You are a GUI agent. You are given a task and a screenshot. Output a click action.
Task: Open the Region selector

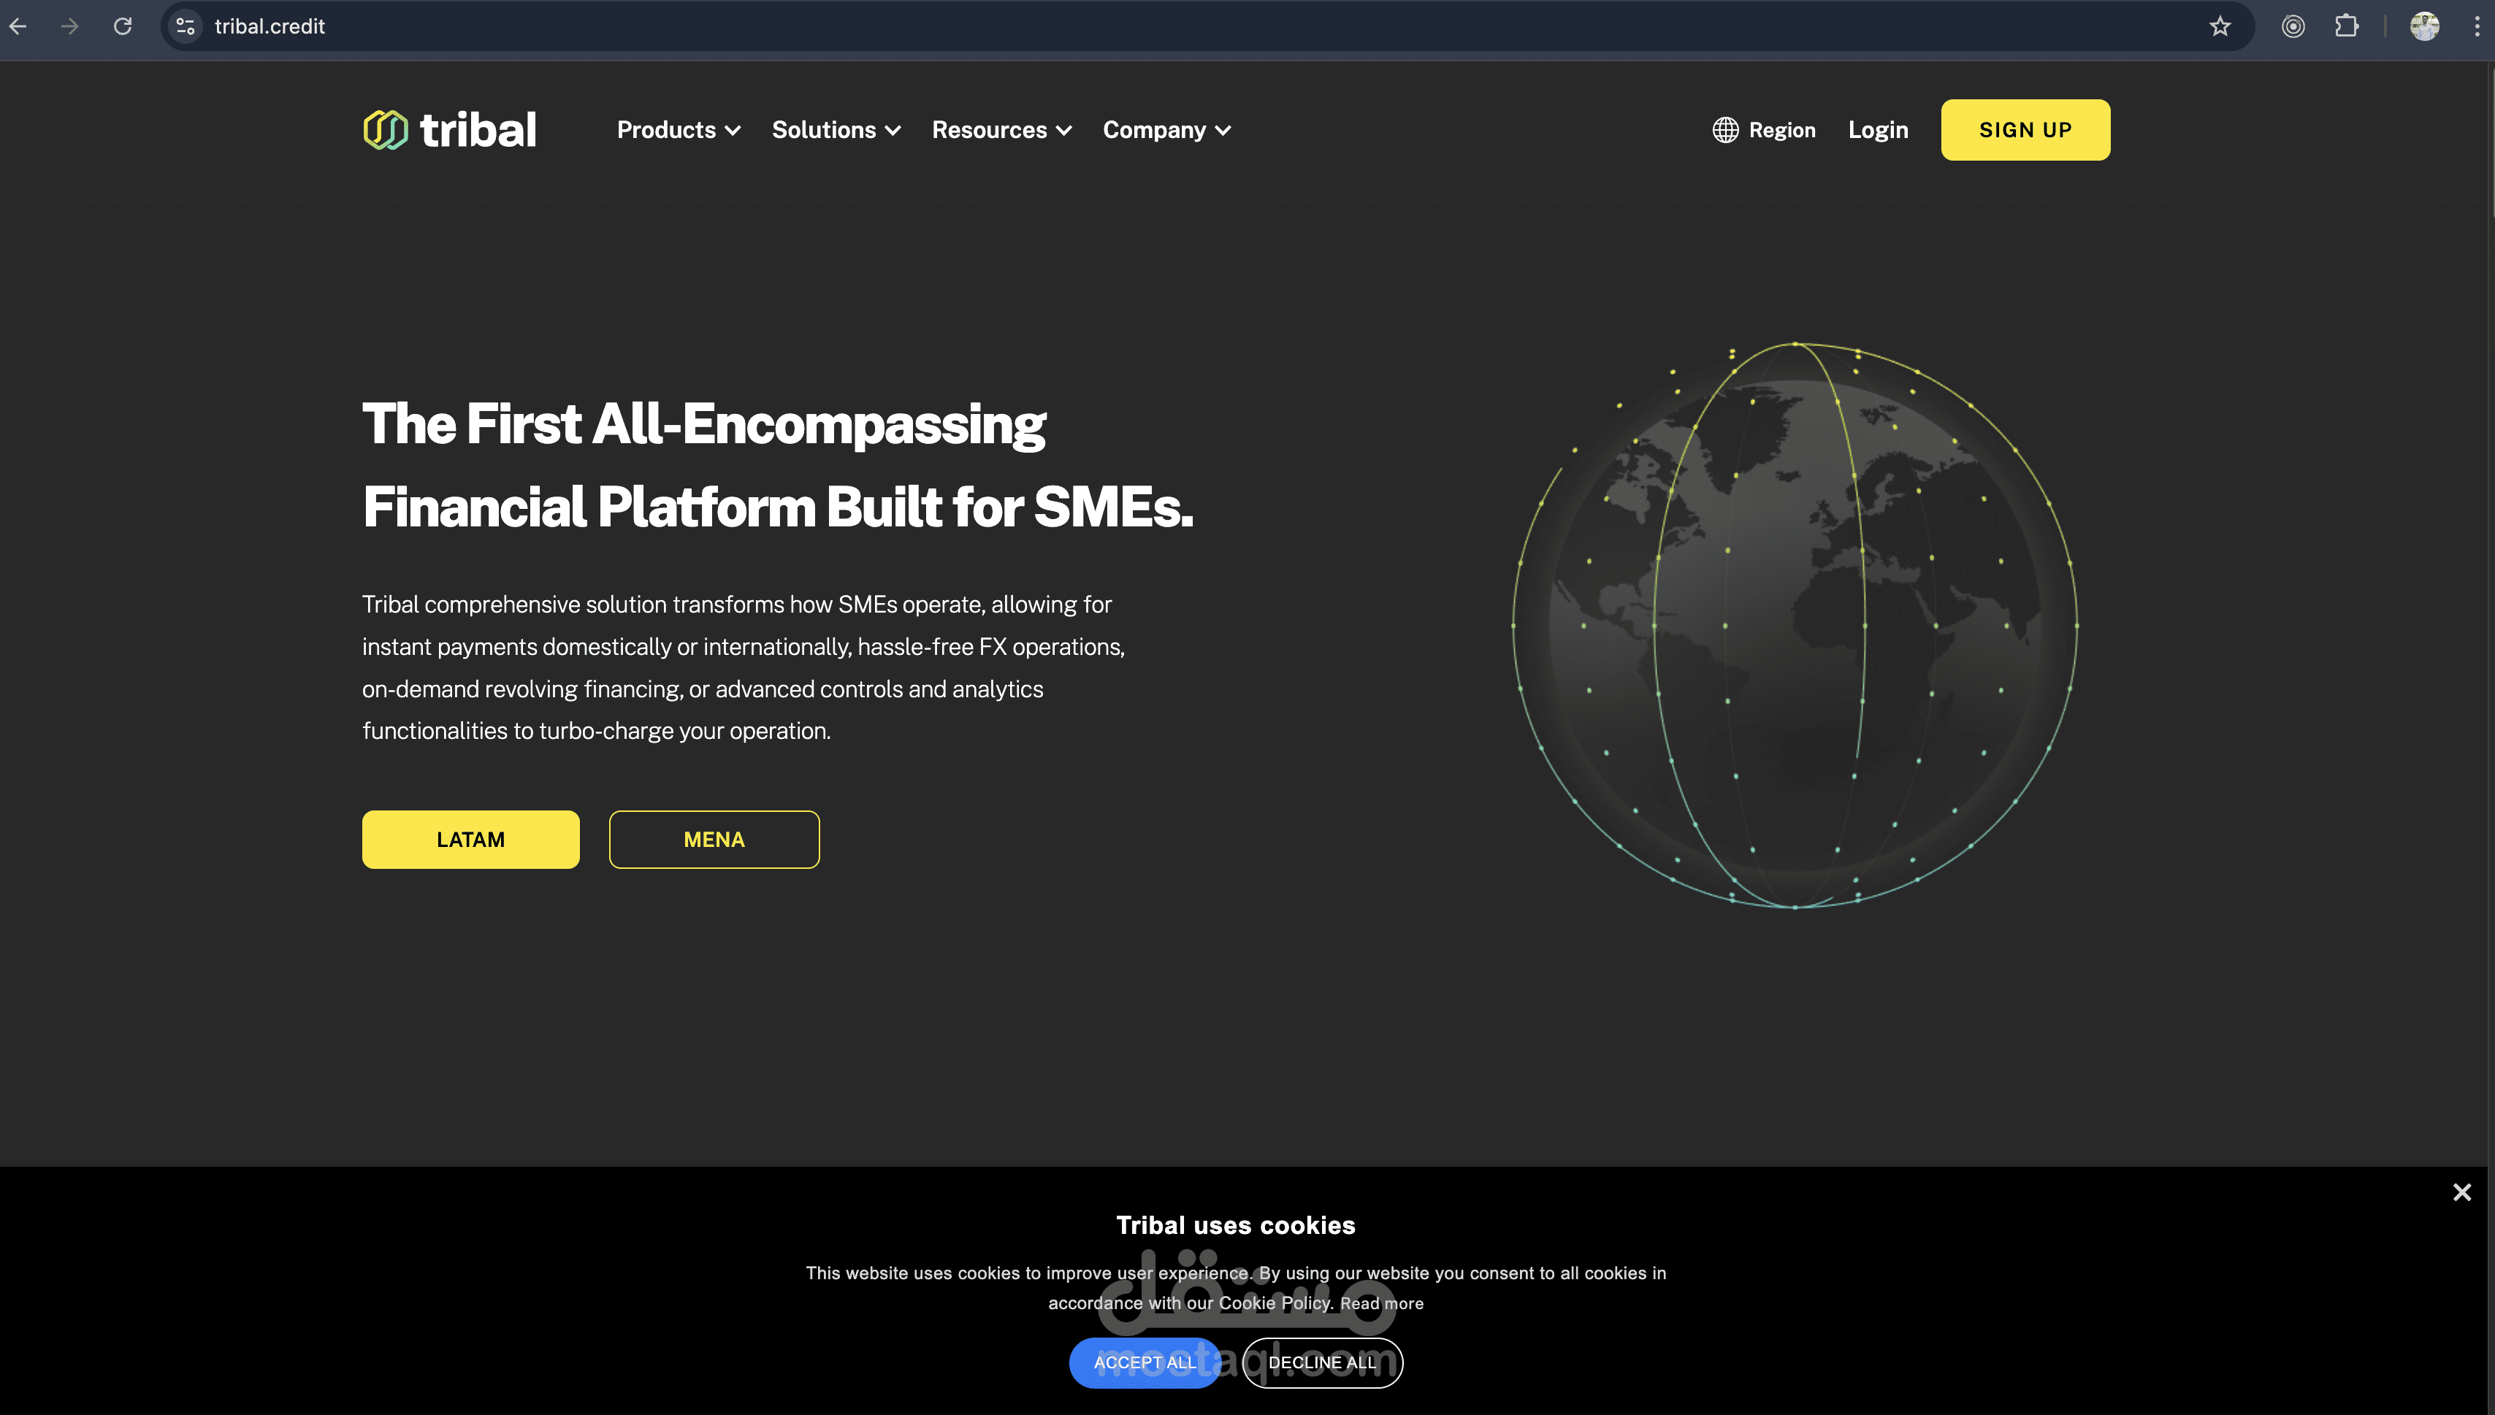tap(1763, 129)
